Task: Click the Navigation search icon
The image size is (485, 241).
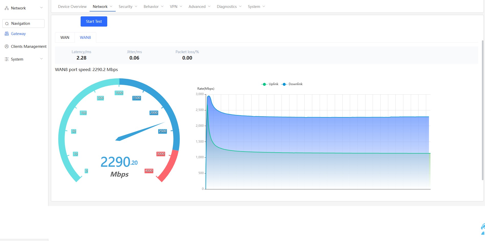Action: pos(7,24)
